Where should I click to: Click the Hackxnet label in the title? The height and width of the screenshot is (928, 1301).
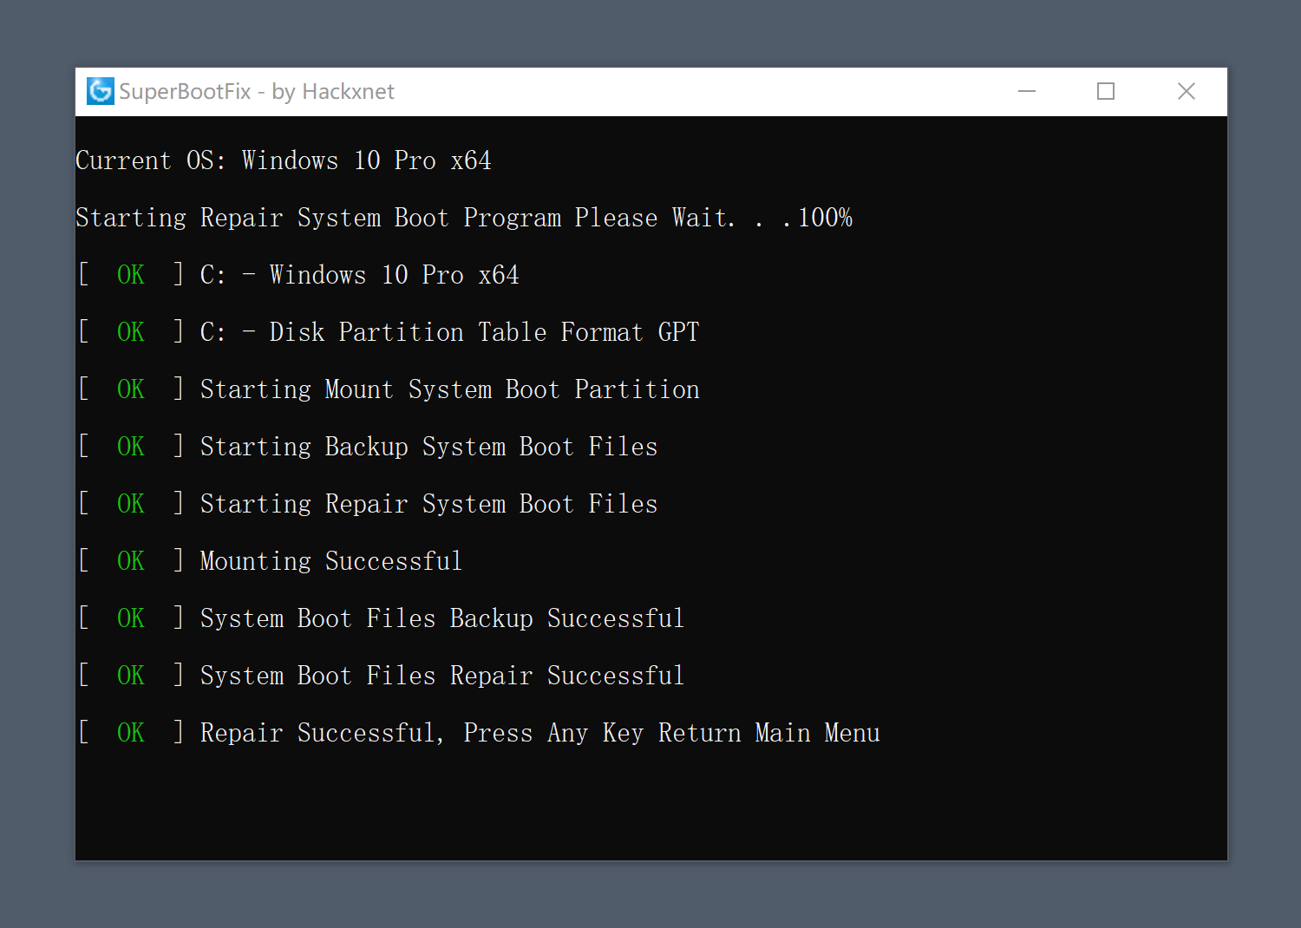click(348, 91)
